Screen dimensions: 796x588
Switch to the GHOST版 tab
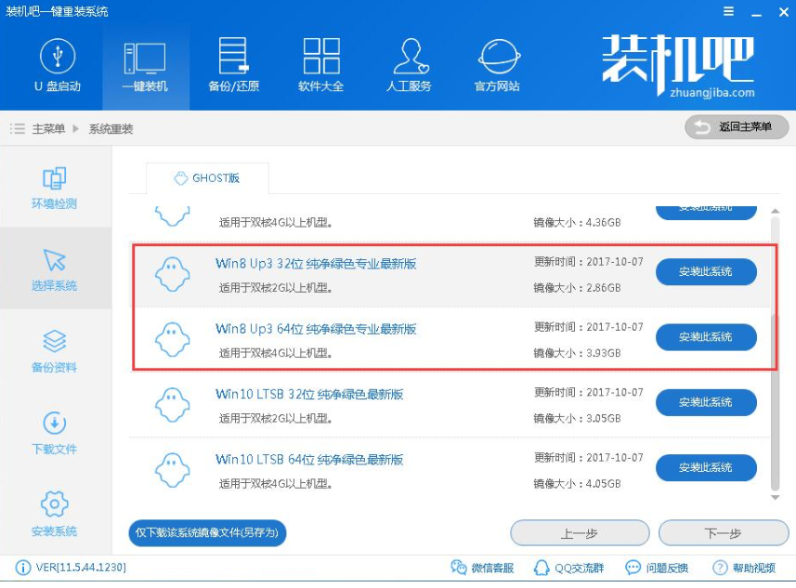tap(208, 177)
